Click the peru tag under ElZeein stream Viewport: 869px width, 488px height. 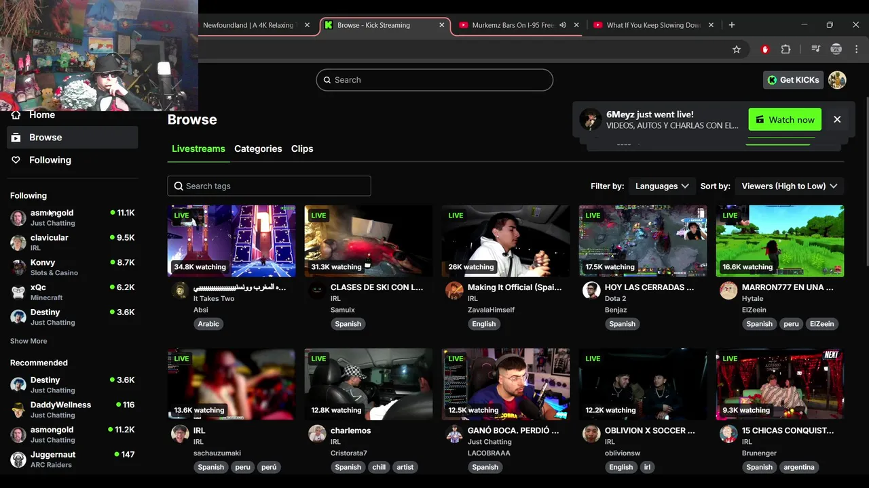coord(791,324)
